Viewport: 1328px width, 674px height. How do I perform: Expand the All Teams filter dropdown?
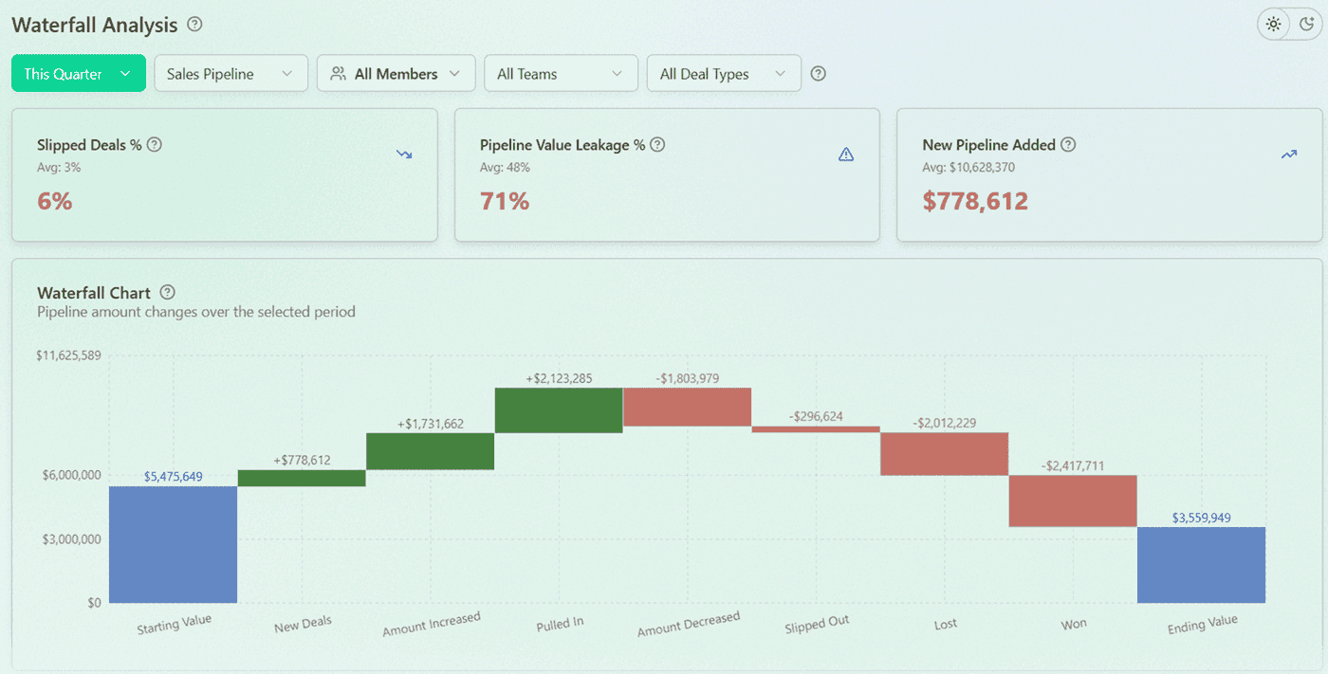pyautogui.click(x=561, y=73)
